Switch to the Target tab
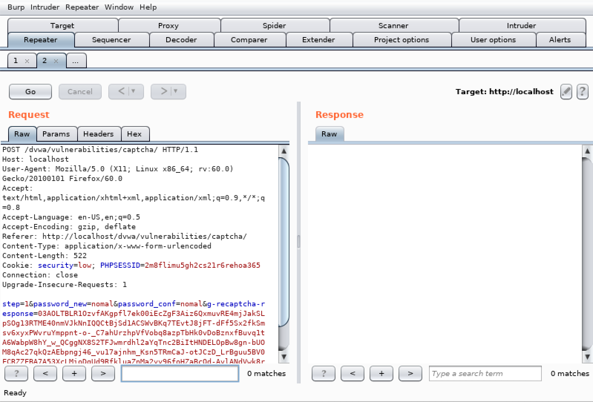Screen dimensions: 593x402 [x=62, y=25]
